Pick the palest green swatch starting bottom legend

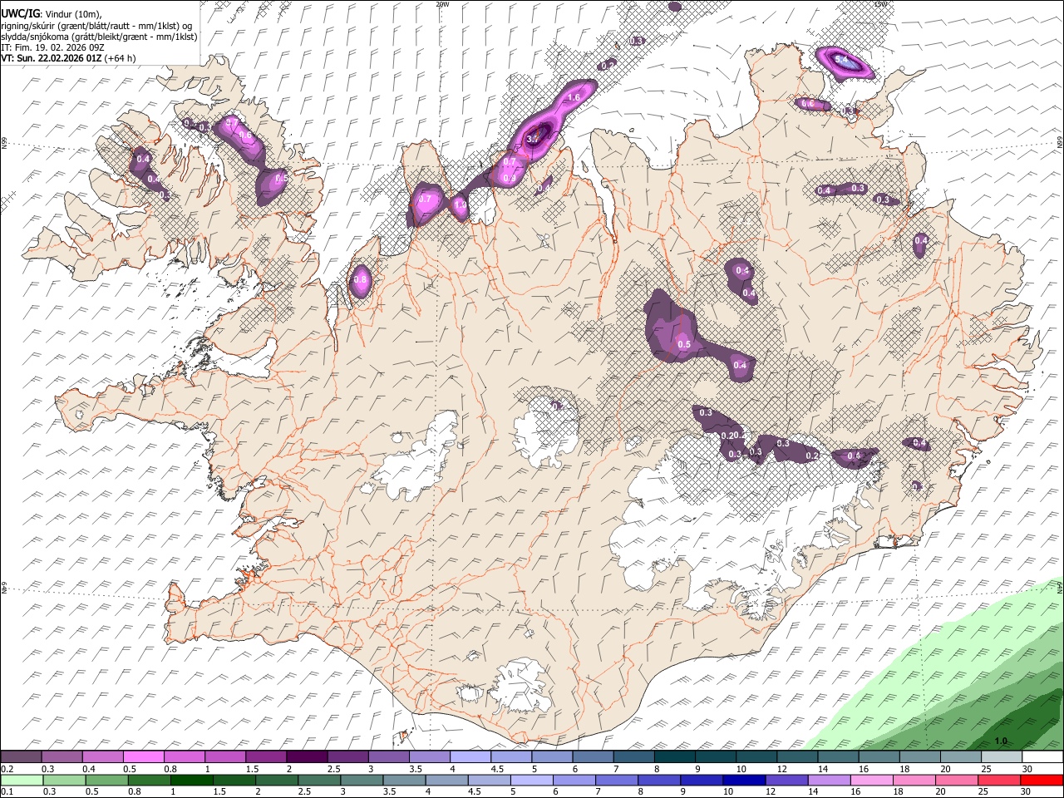pos(21,781)
